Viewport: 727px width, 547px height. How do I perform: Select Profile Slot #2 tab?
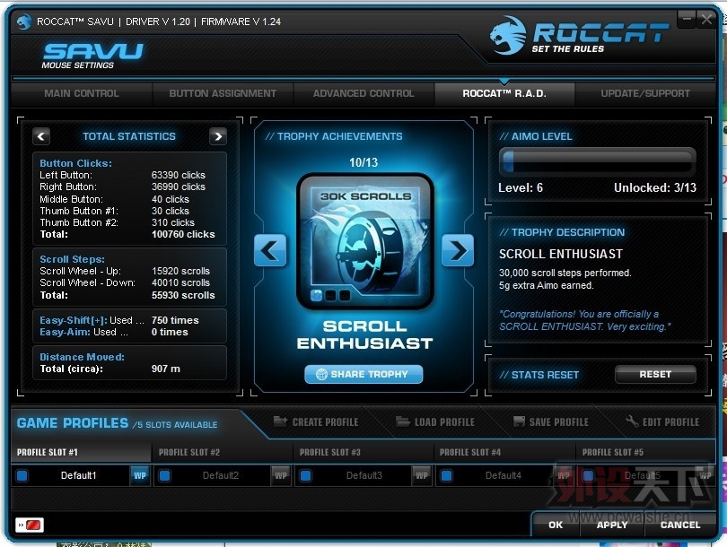click(x=223, y=452)
